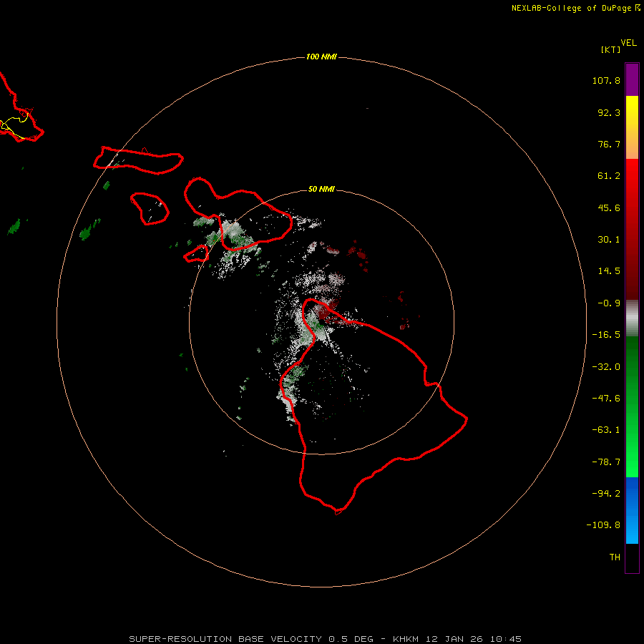This screenshot has width=644, height=644.
Task: Click the 50 NMI range ring label
Action: coord(321,190)
